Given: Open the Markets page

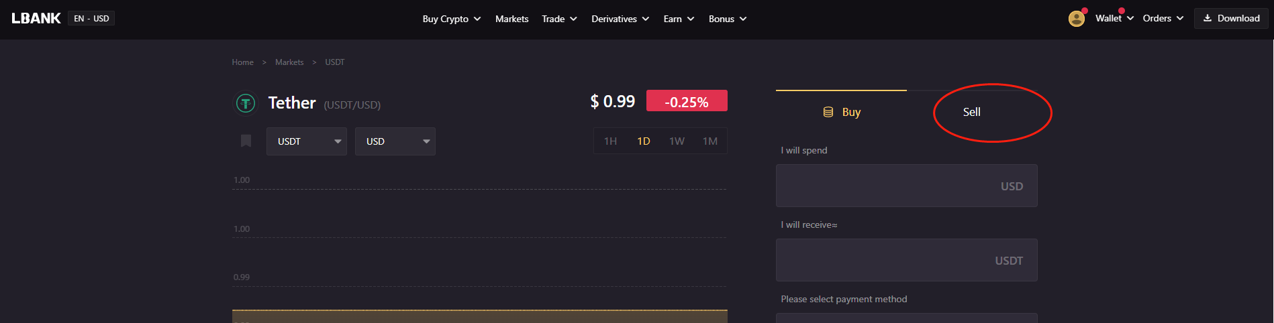Looking at the screenshot, I should point(511,19).
